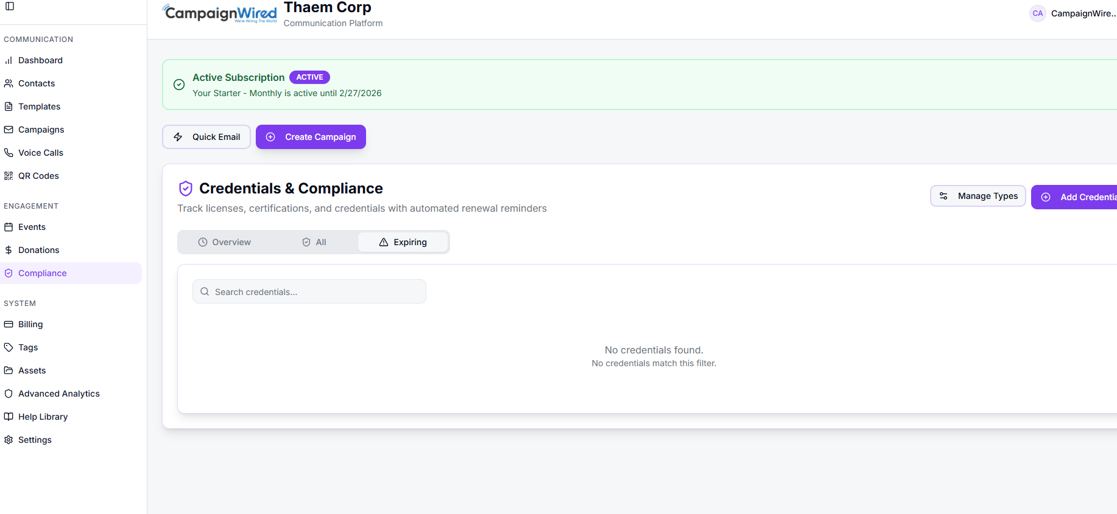1117x514 pixels.
Task: Click the Events calendar icon
Action: pyautogui.click(x=9, y=227)
